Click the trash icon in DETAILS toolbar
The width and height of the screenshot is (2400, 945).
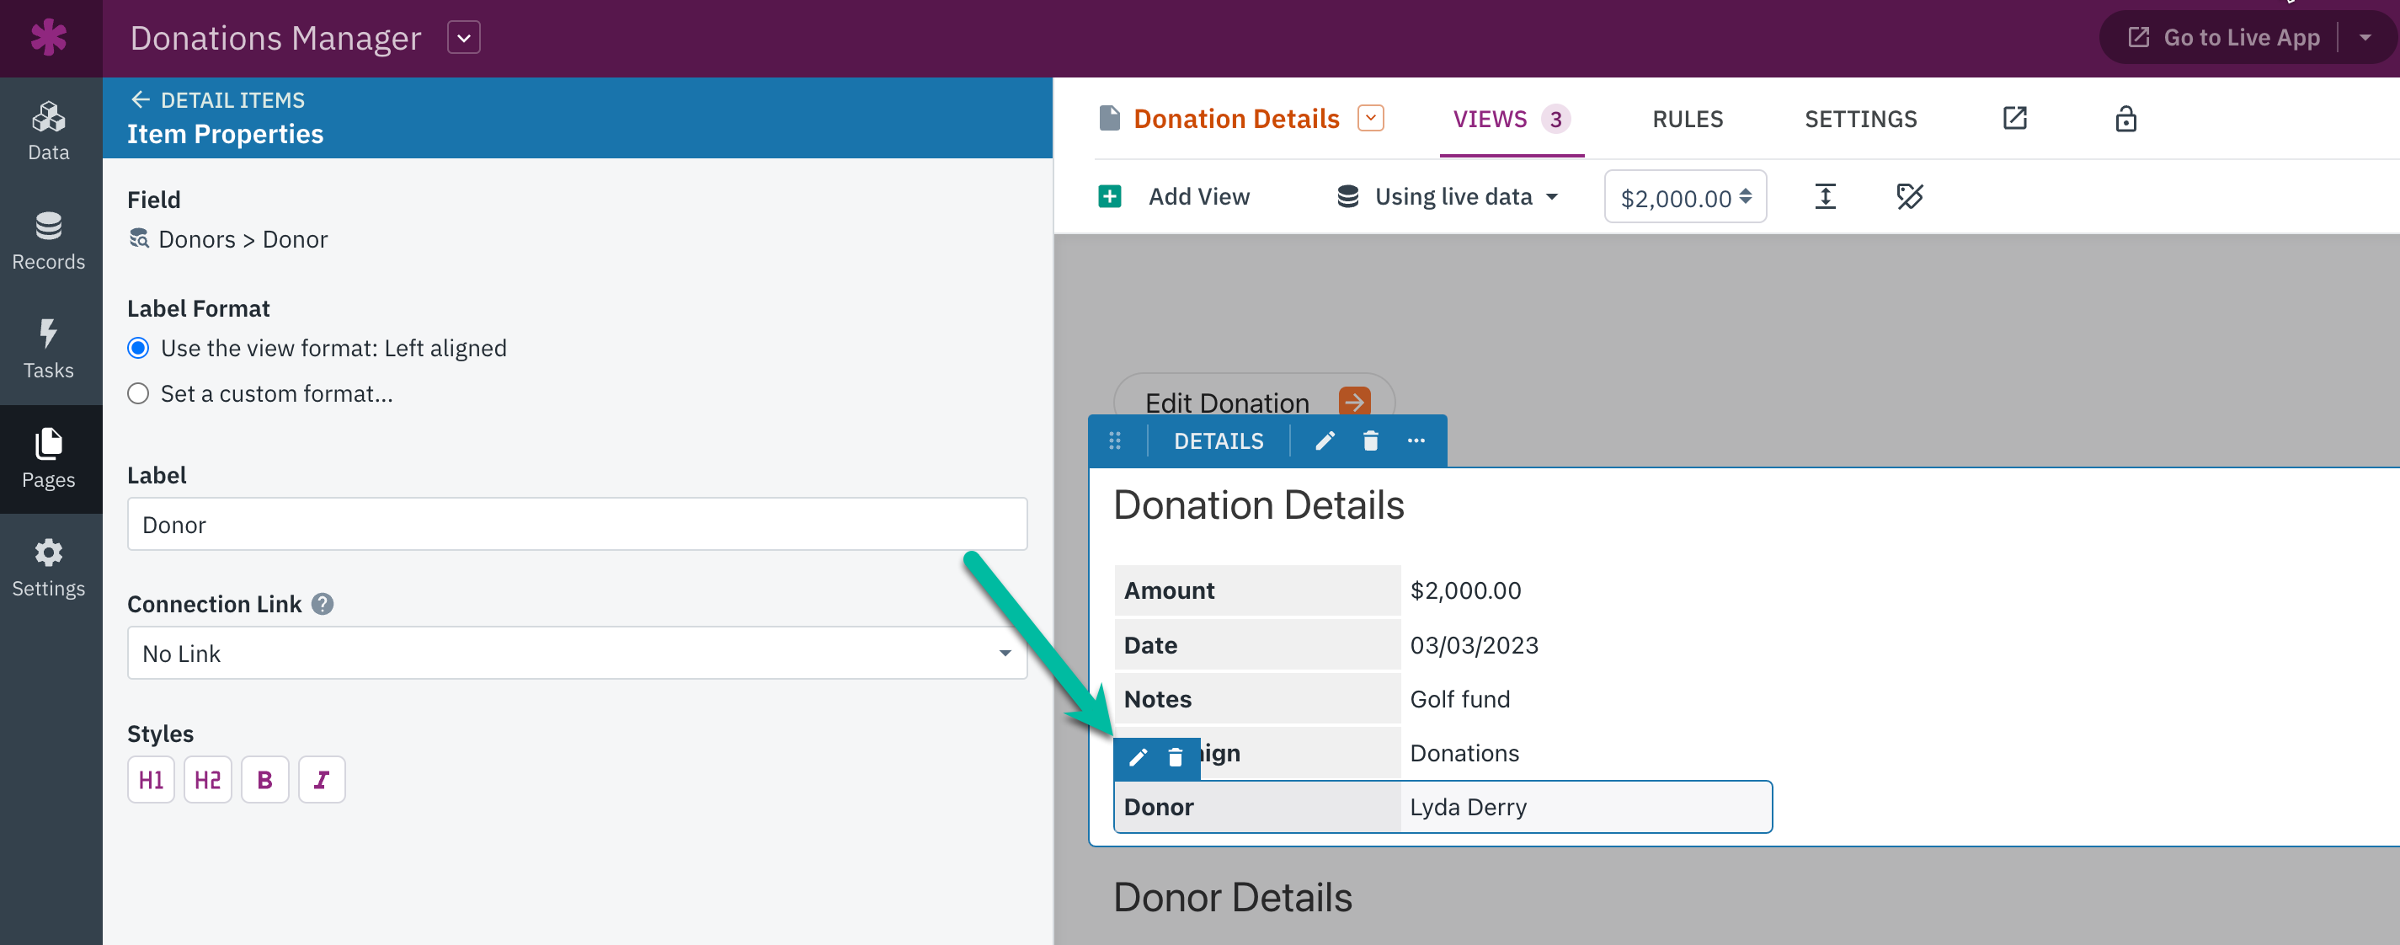tap(1369, 440)
